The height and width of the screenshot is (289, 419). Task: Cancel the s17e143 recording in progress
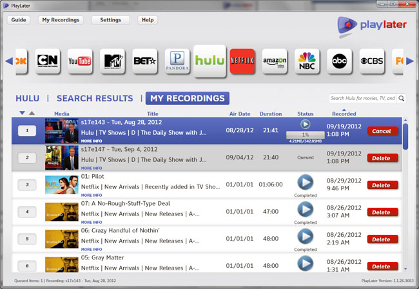382,131
